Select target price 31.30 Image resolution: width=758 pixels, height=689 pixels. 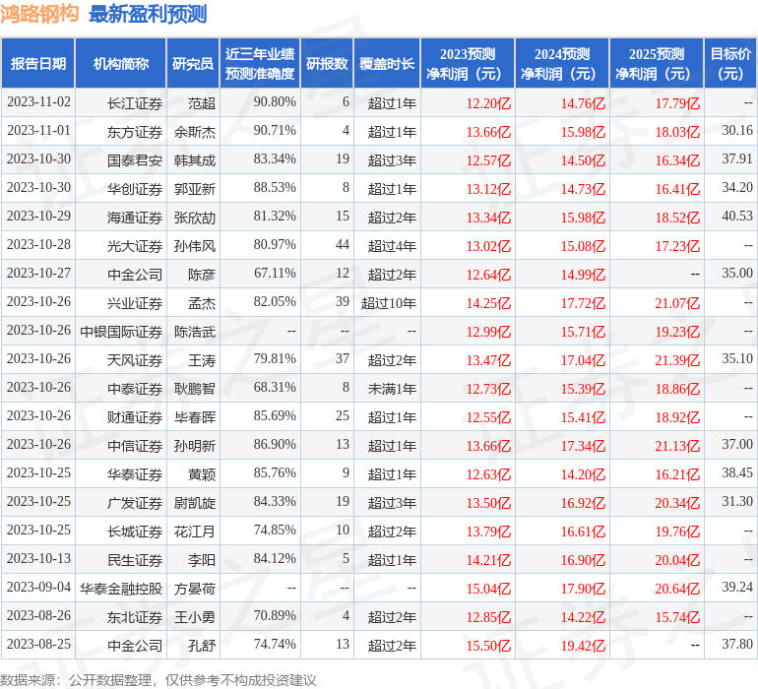coord(737,501)
